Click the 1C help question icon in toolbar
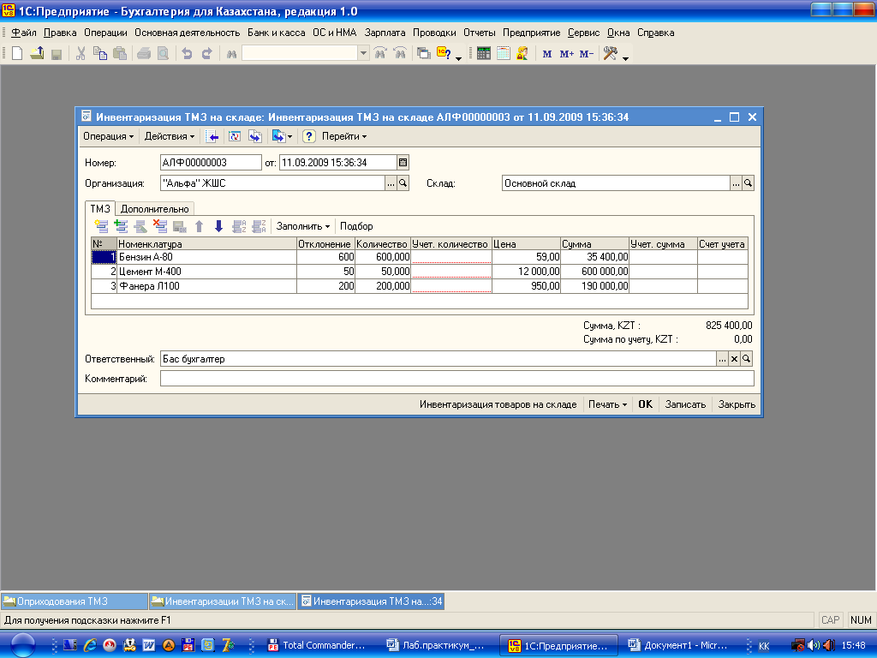The image size is (877, 658). coord(444,54)
